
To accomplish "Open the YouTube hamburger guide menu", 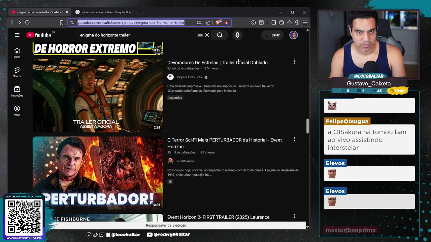I will click(17, 35).
